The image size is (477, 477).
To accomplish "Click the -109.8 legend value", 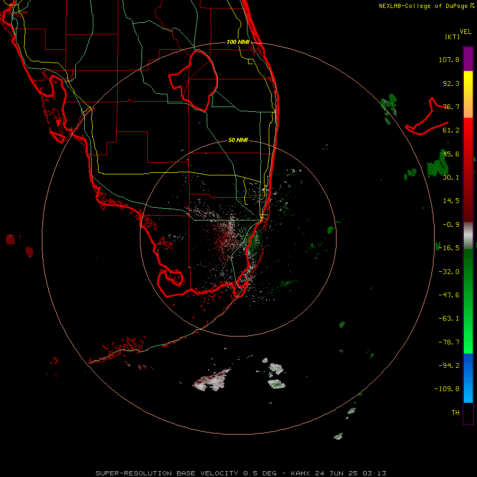I will click(x=447, y=389).
